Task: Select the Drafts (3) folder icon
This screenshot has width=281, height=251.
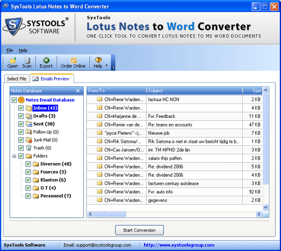Action: (29, 116)
